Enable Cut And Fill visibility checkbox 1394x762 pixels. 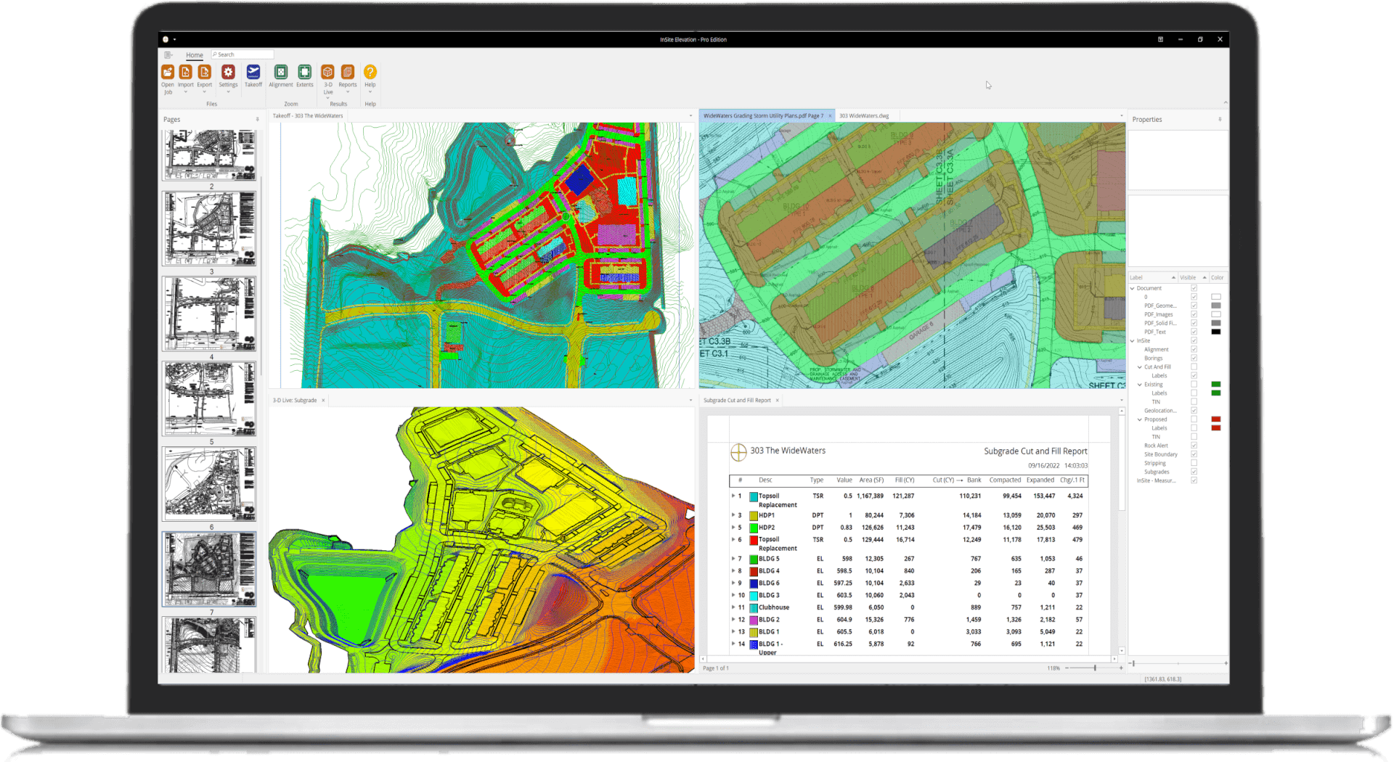1194,367
